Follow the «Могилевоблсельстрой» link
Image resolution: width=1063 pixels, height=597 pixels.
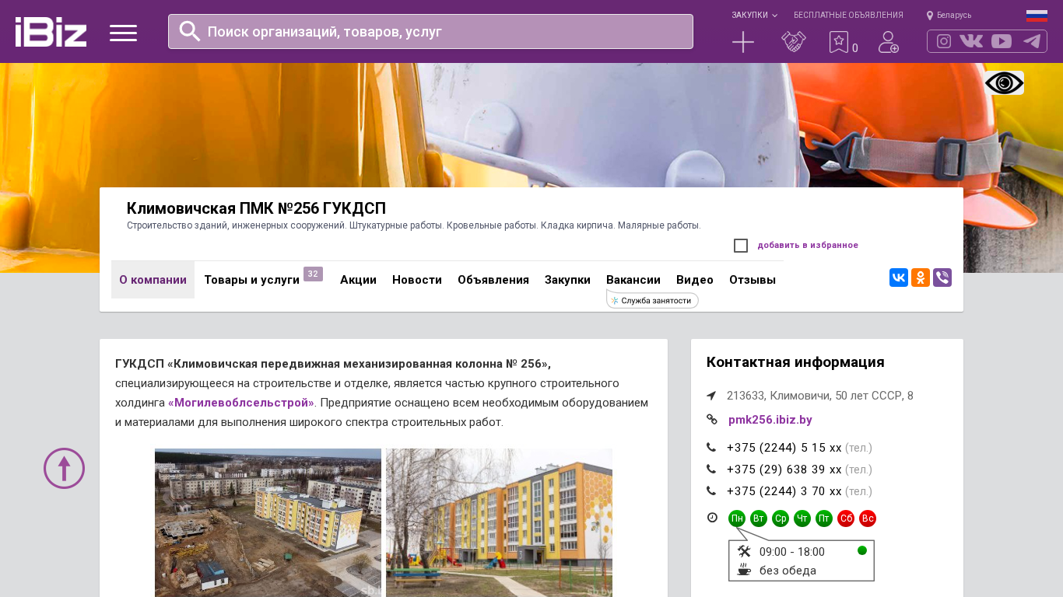(x=241, y=403)
